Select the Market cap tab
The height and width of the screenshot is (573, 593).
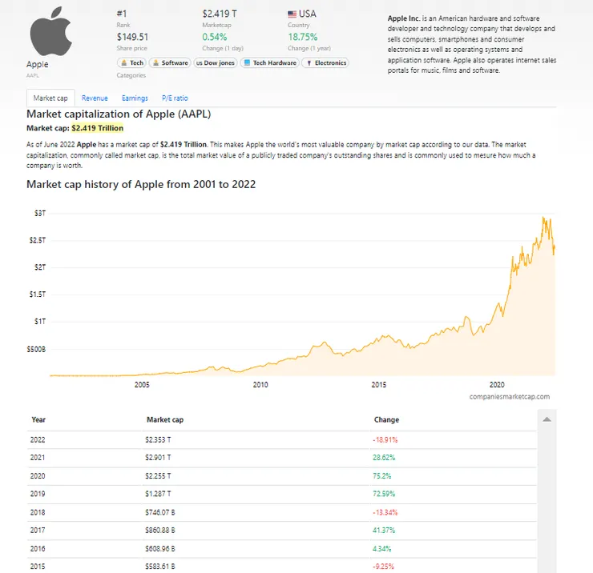coord(50,98)
